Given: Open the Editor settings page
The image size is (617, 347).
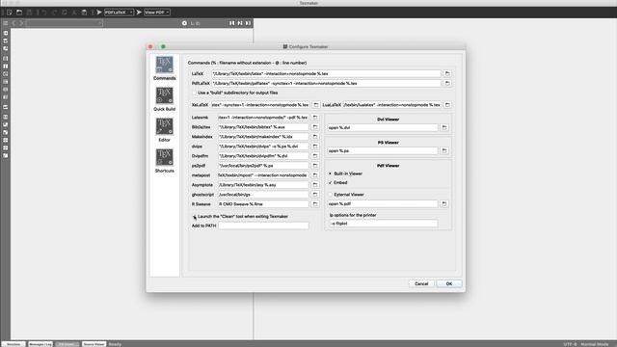Looking at the screenshot, I should [165, 130].
